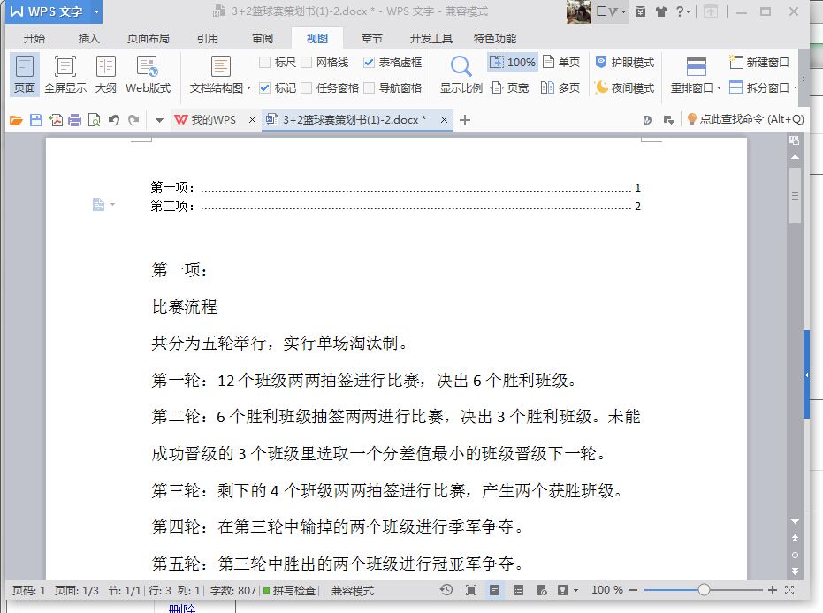Expand the 重排窗口 dropdown
823x613 pixels.
[719, 88]
